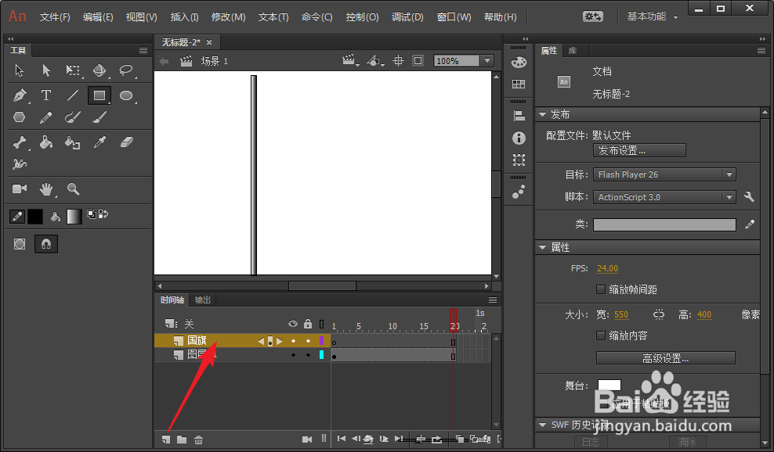The height and width of the screenshot is (452, 774).
Task: Open the 文件(F) menu
Action: 55,16
